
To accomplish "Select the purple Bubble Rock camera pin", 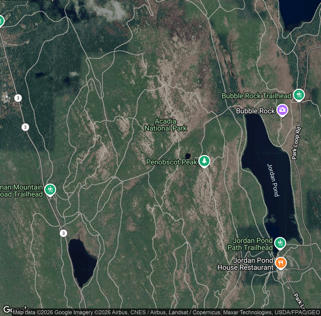I will coord(282,110).
